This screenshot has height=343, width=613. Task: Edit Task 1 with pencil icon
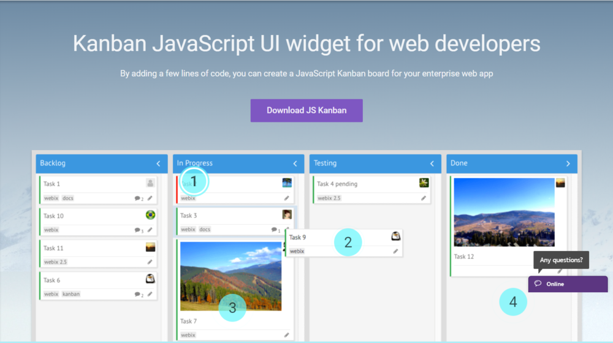tap(150, 198)
